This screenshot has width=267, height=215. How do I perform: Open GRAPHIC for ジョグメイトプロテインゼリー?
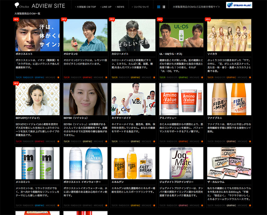point(184,206)
